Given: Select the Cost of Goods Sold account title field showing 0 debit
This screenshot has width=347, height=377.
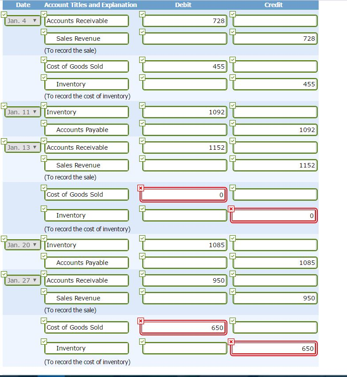Looking at the screenshot, I should pos(86,194).
